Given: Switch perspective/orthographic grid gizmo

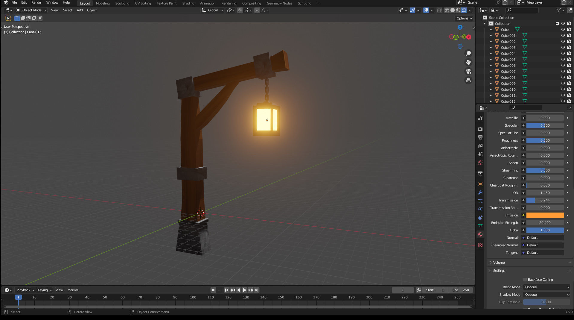Looking at the screenshot, I should pos(468,80).
